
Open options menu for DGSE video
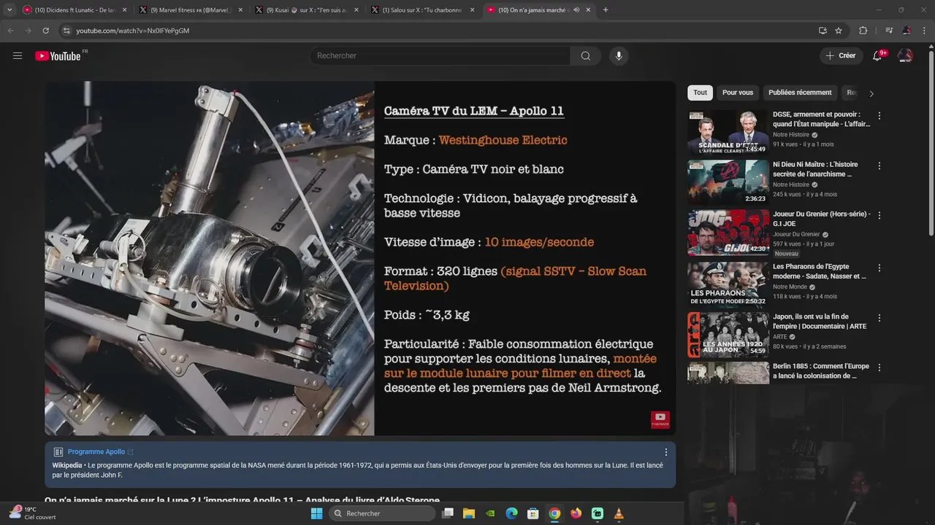(x=879, y=116)
